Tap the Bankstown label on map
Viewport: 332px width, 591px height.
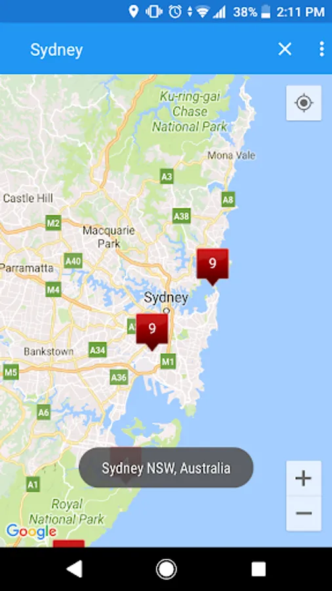49,351
